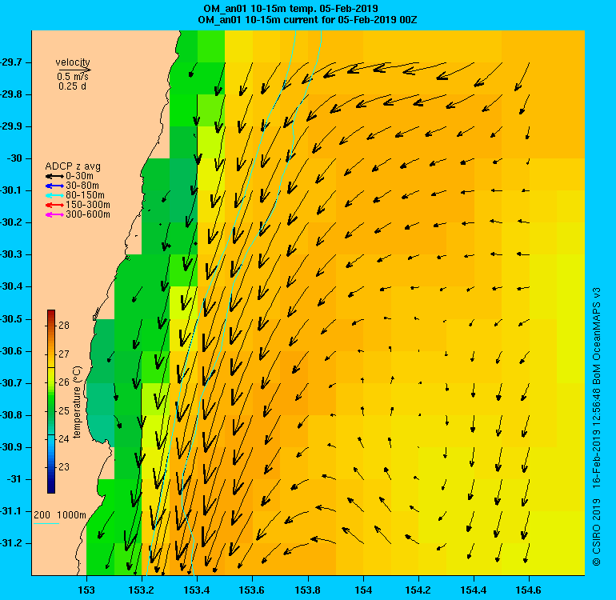Viewport: 616px width, 600px height.
Task: Select the dark blue bottom of temperature colorbar
Action: 51,487
